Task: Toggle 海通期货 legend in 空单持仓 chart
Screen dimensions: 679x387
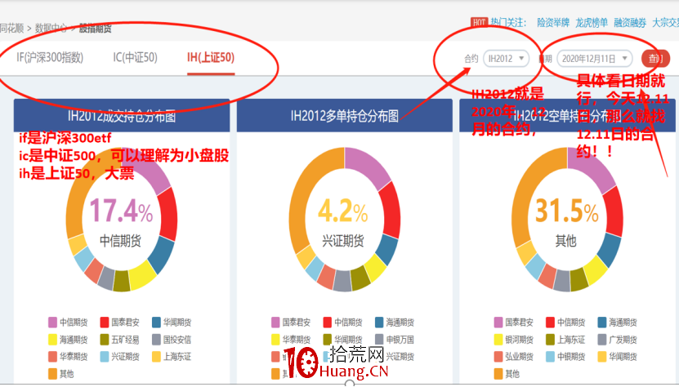Action: click(618, 322)
